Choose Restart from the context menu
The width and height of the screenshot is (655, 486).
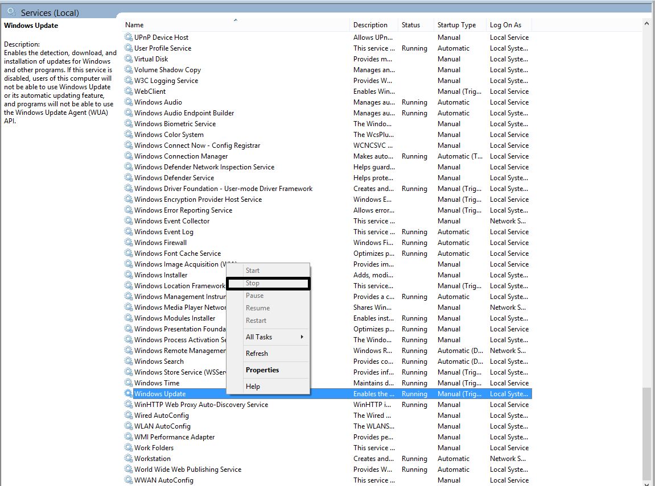click(x=268, y=321)
